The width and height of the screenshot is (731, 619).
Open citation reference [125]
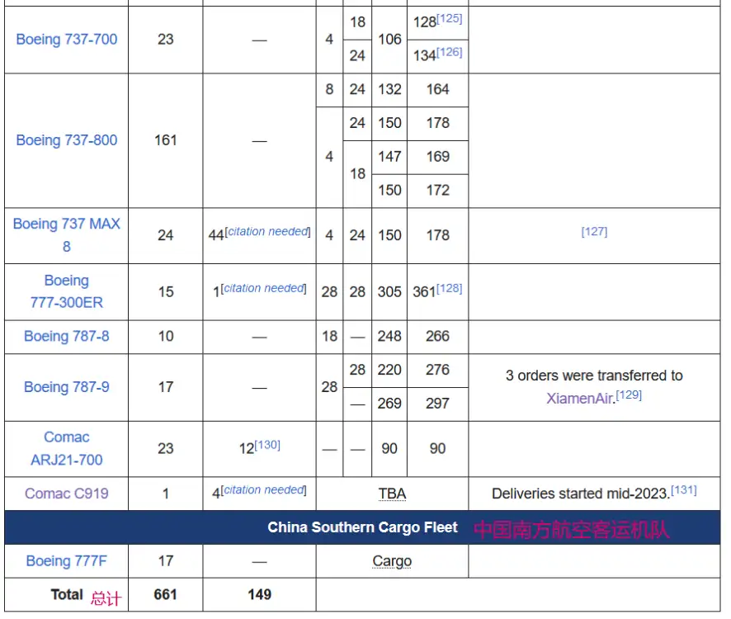click(450, 19)
